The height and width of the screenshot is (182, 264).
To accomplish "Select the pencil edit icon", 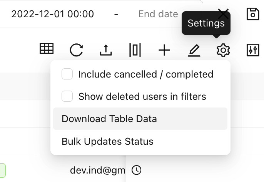I will click(194, 50).
